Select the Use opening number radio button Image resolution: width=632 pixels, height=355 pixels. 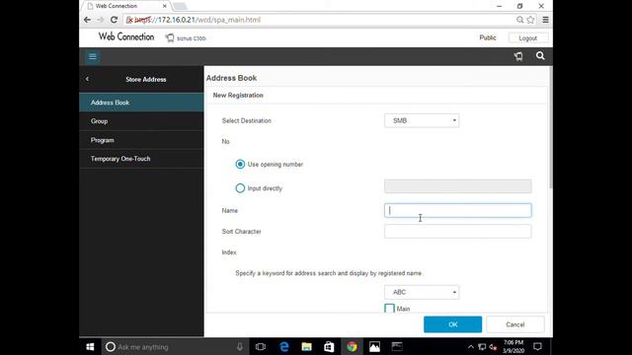coord(240,165)
